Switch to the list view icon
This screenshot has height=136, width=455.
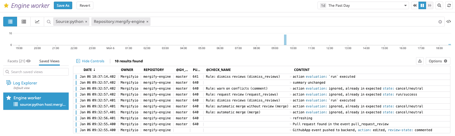10,22
